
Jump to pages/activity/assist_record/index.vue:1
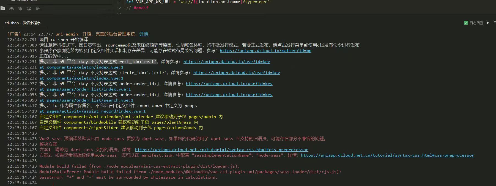[92, 111]
